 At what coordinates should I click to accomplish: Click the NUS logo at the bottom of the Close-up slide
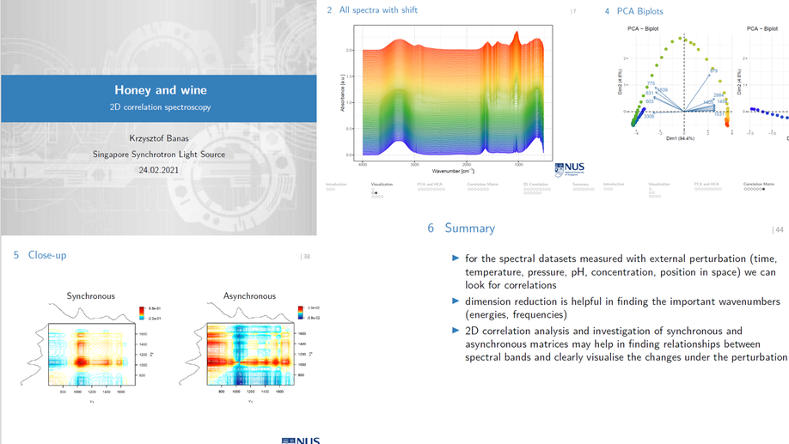(301, 441)
